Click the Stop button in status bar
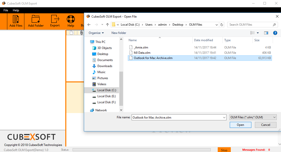Screen dimensions: 281x152 (x=224, y=150)
